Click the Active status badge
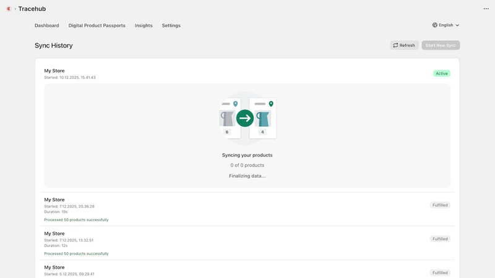This screenshot has height=278, width=495. pyautogui.click(x=442, y=74)
